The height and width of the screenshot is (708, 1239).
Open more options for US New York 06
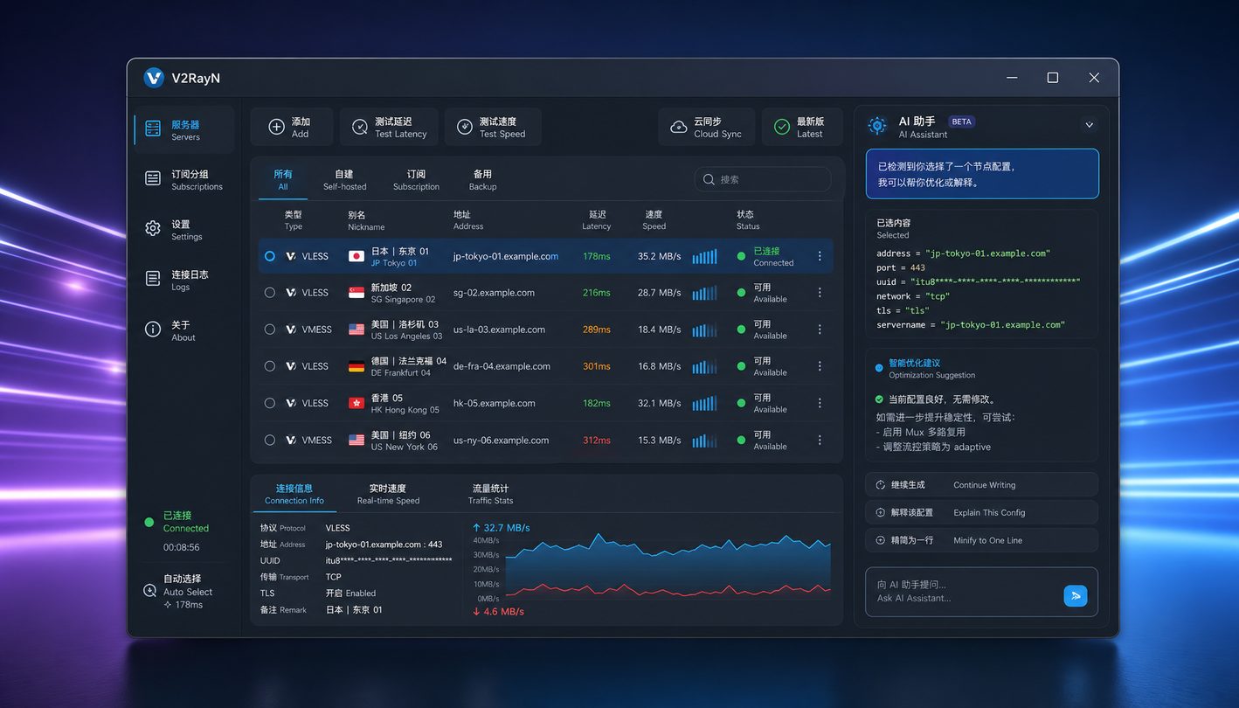coord(820,440)
